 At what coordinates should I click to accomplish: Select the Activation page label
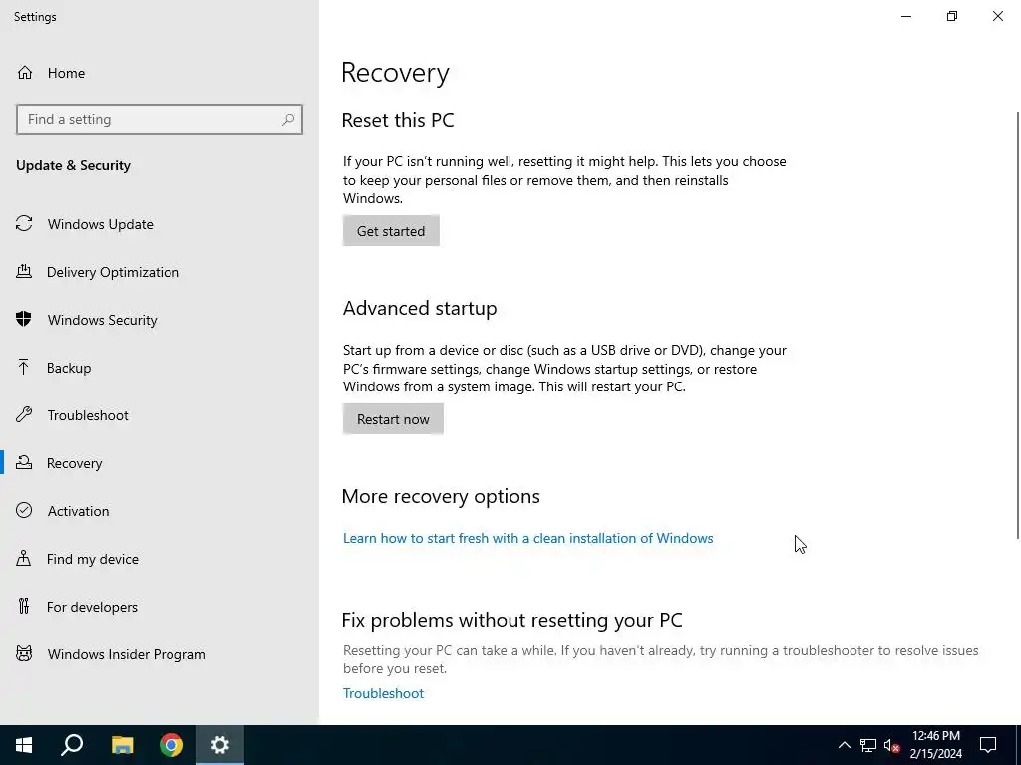[78, 511]
